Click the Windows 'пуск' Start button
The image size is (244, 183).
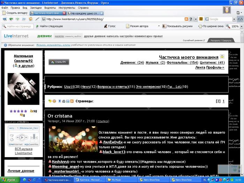click(10, 180)
